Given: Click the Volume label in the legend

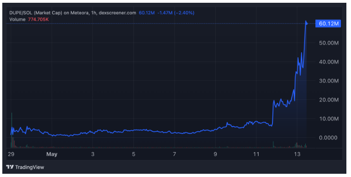Looking at the screenshot, I should tap(17, 19).
